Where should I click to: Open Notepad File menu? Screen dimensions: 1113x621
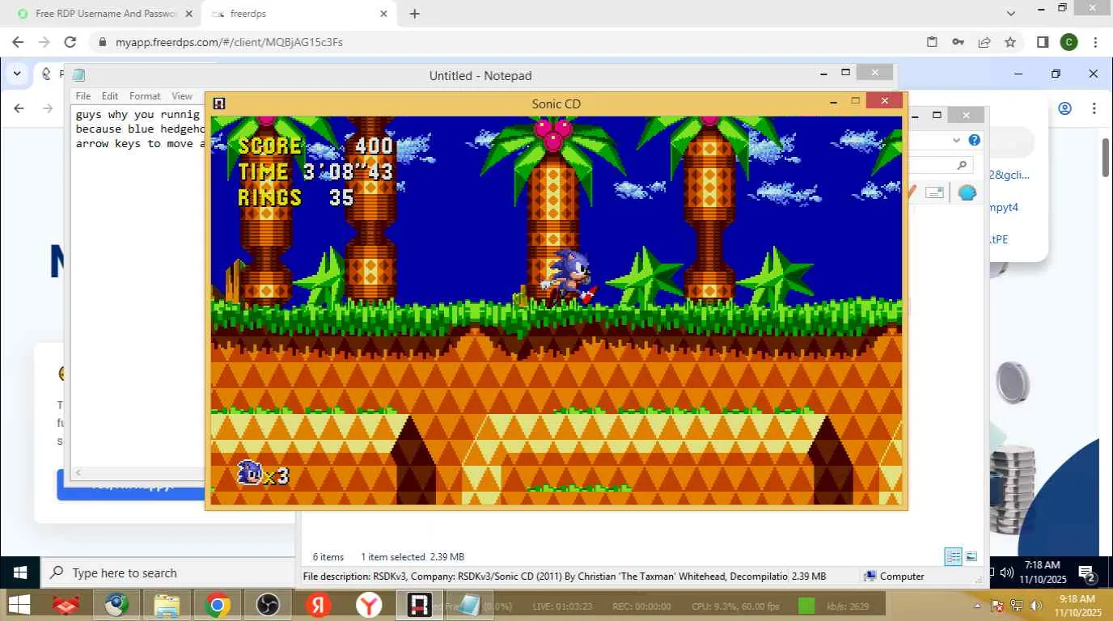pos(83,95)
